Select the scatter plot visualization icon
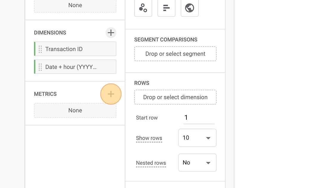Viewport: 334px width, 188px height. (143, 8)
